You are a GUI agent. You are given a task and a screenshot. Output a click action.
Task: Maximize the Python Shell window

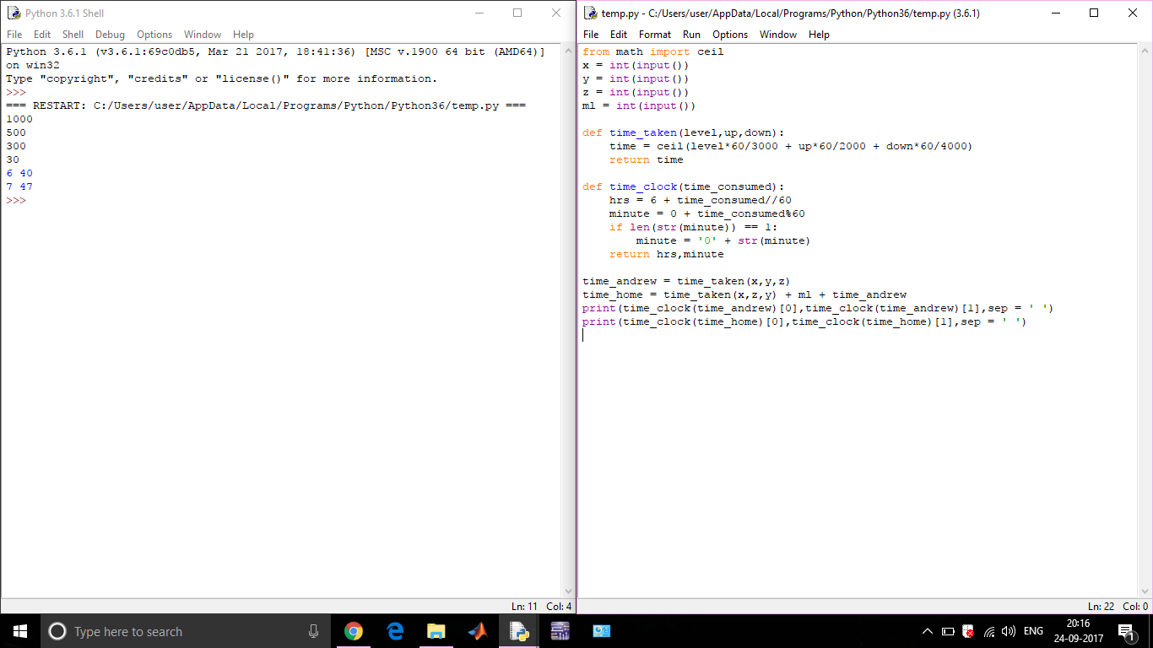coord(517,13)
